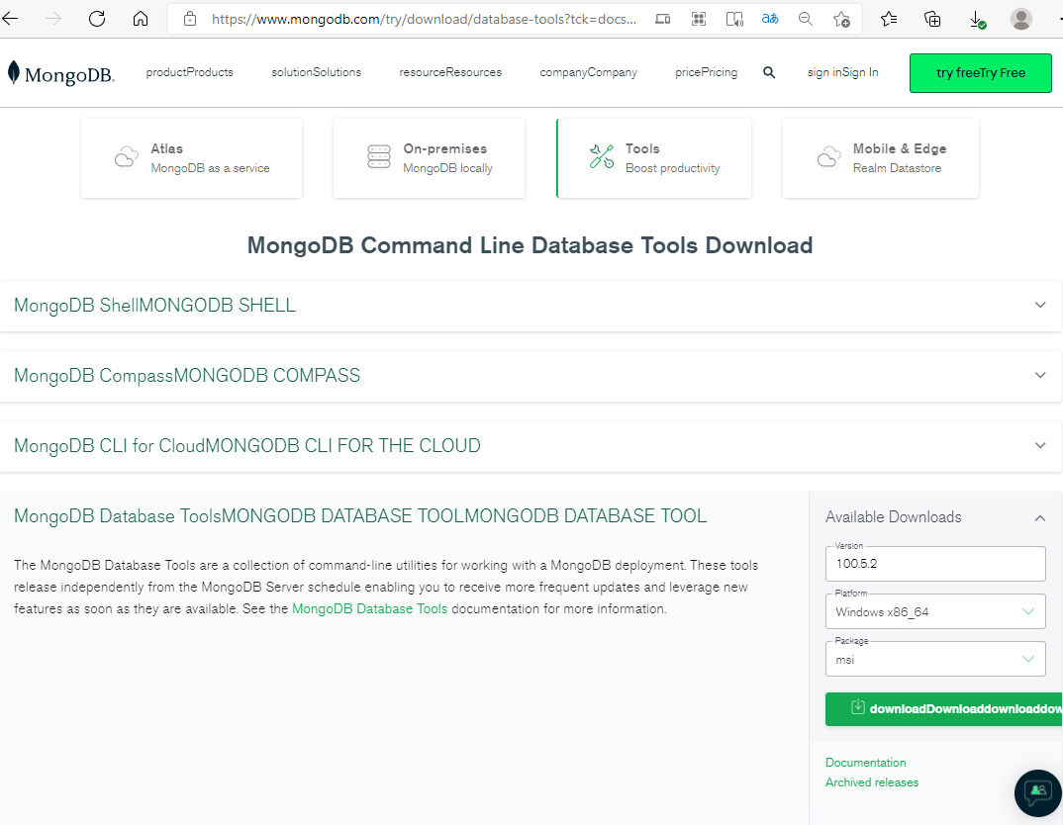Collapse the Available Downloads panel

coord(1040,518)
